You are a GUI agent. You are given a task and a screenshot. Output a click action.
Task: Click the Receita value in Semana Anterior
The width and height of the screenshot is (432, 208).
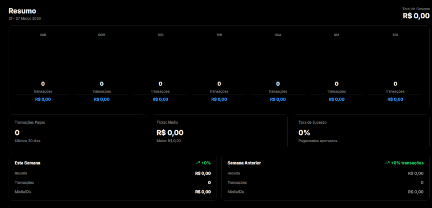[x=416, y=173]
